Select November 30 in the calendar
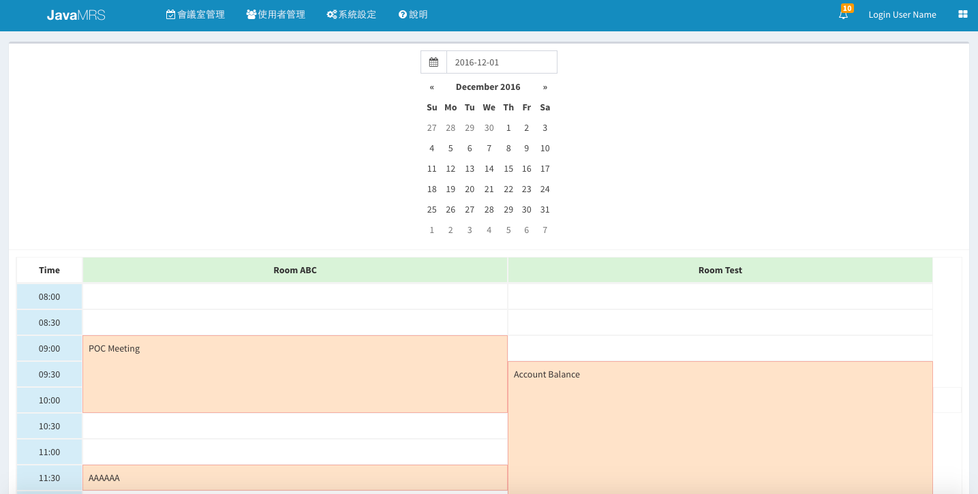The image size is (978, 494). pyautogui.click(x=489, y=128)
